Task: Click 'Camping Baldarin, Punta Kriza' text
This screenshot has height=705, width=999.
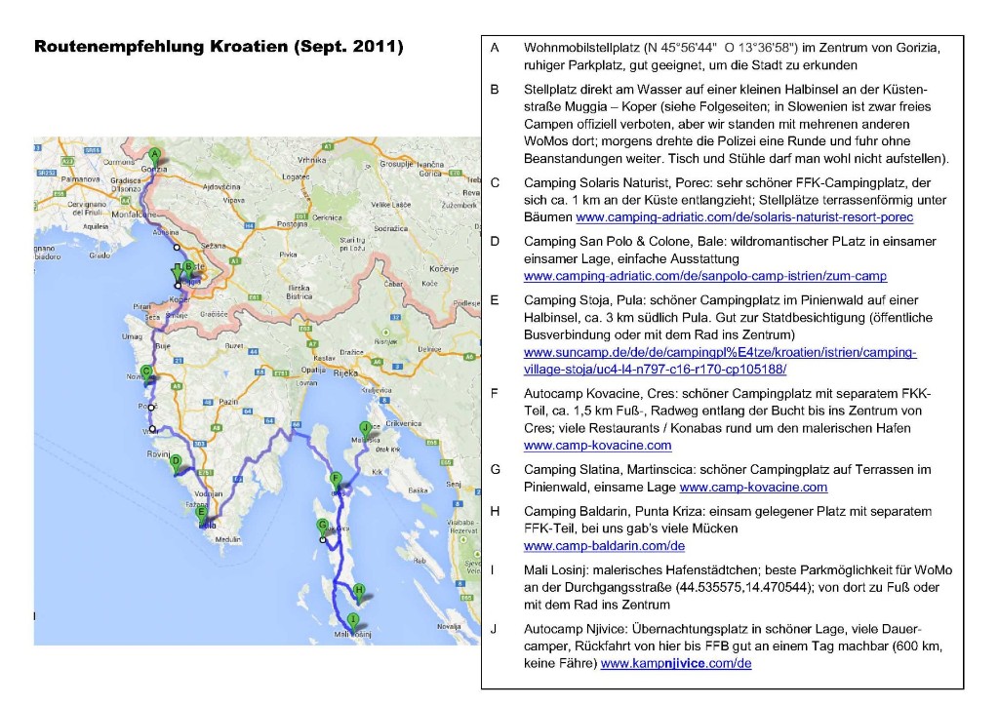Action: [614, 511]
